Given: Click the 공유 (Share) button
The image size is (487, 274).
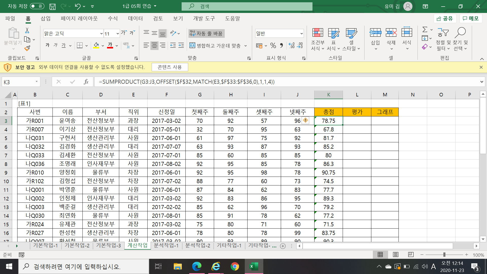Looking at the screenshot, I should tap(445, 19).
